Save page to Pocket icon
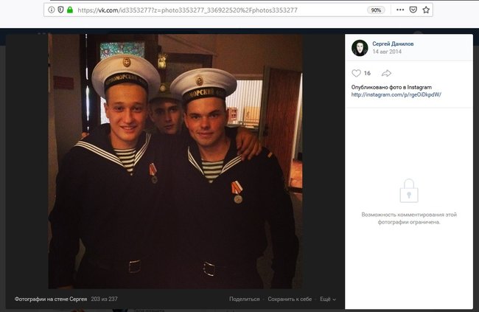 coord(413,10)
